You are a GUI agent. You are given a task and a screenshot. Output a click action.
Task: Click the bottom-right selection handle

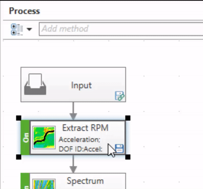(x=128, y=157)
